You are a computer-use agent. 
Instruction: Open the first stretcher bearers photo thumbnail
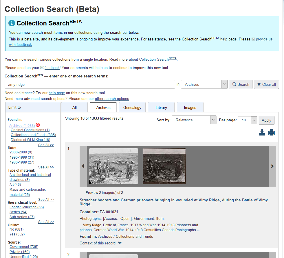pyautogui.click(x=113, y=166)
